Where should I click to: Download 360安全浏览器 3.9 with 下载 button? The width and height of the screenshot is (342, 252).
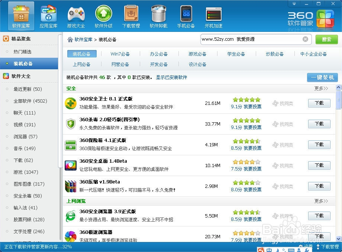point(319,216)
